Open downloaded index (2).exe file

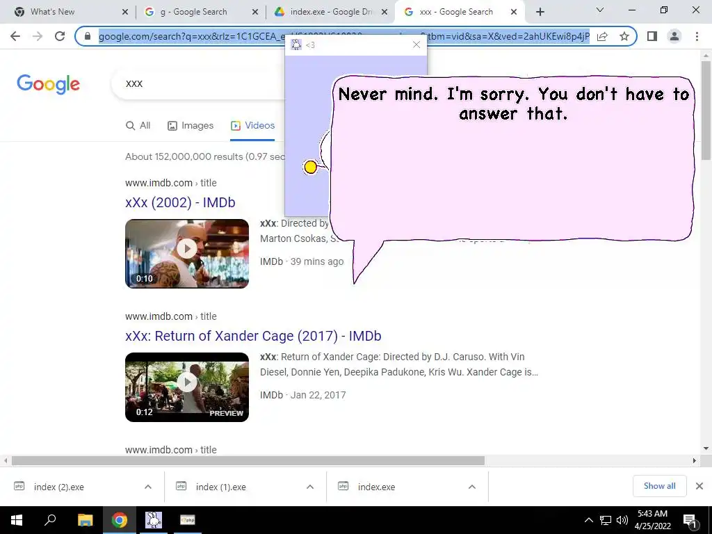58,487
